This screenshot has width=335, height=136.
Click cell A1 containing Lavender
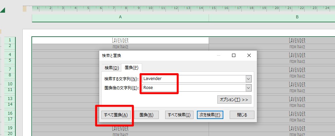coord(120,40)
